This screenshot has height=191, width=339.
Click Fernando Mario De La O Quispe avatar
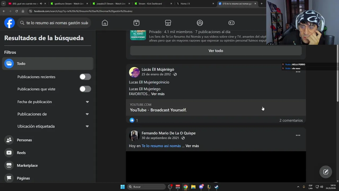pyautogui.click(x=134, y=136)
